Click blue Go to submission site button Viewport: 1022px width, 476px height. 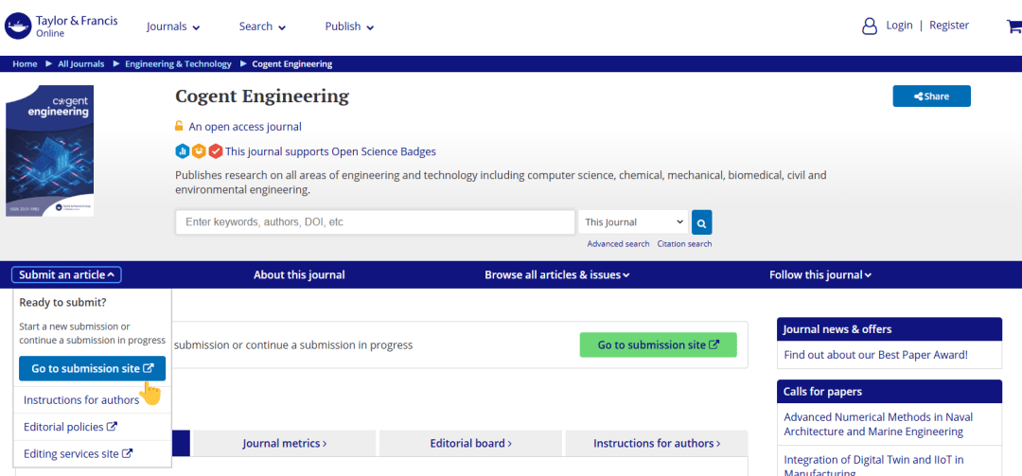(x=92, y=368)
